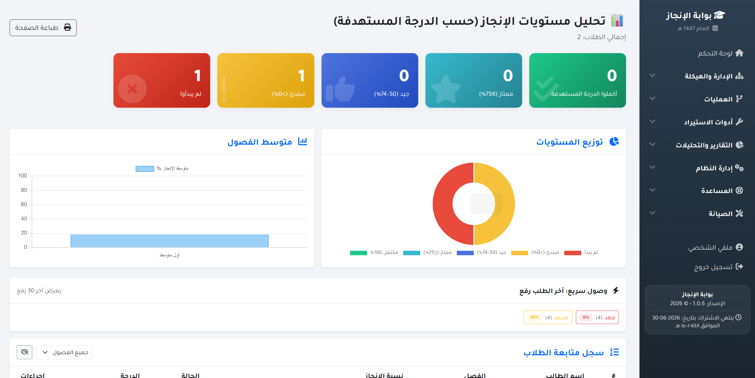
Task: Open إدارة النظام sidebar menu
Action: (x=697, y=168)
